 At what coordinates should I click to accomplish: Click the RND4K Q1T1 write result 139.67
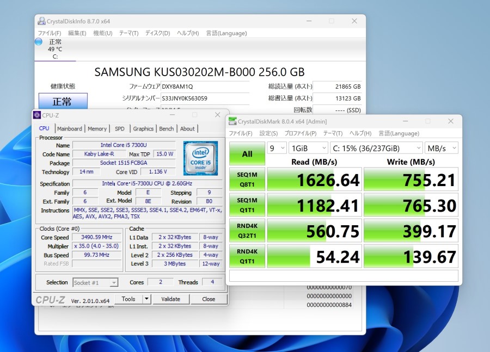point(411,256)
